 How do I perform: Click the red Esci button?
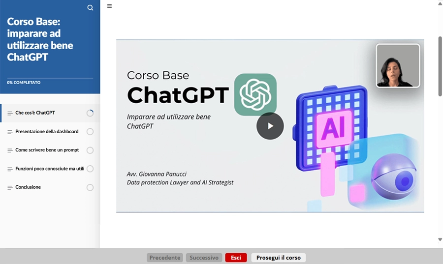coord(236,258)
